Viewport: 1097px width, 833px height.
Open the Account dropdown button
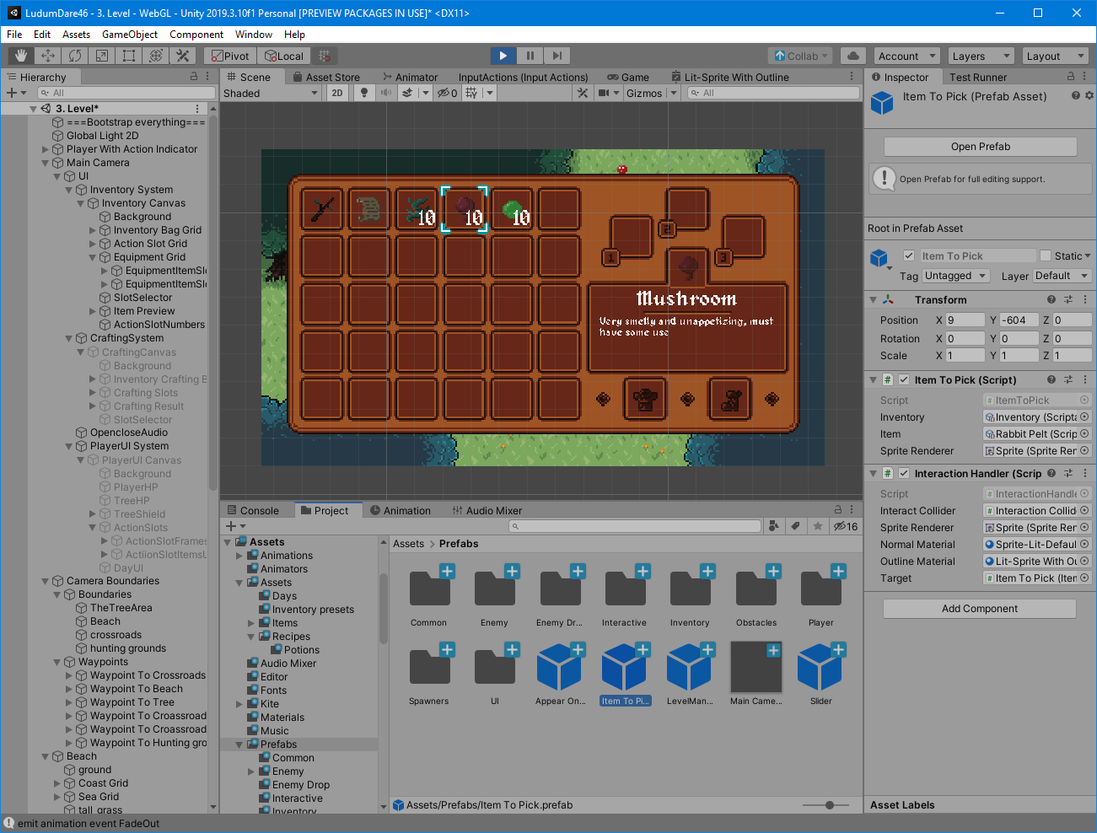(907, 56)
